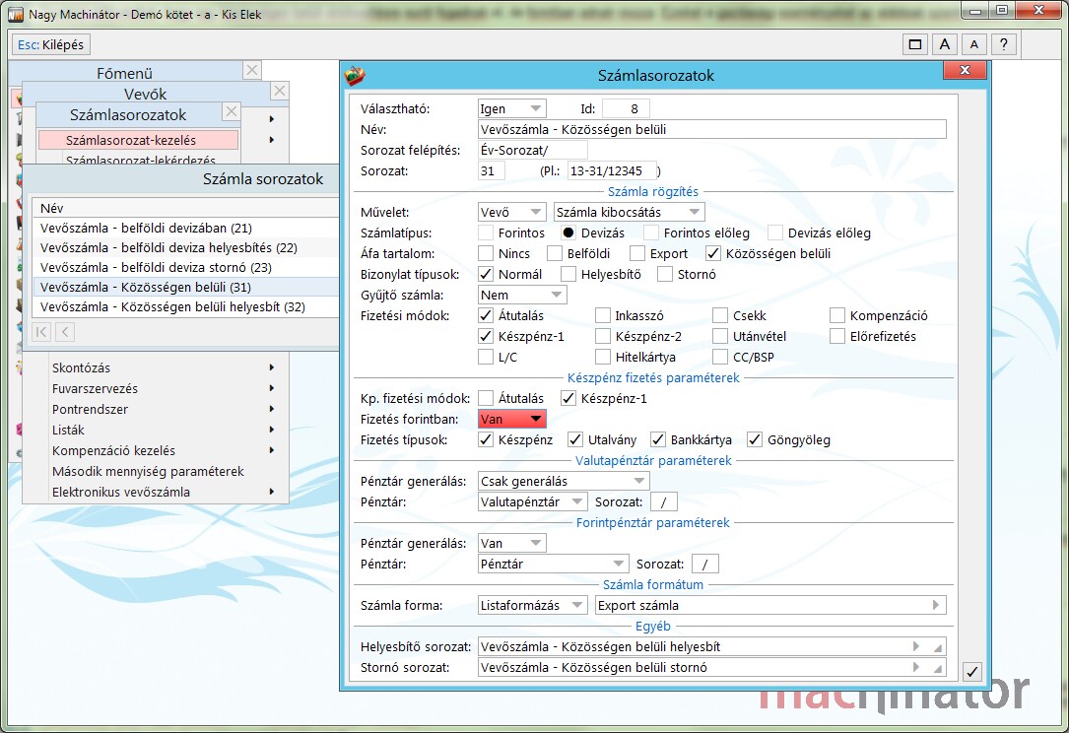Uncheck the Közösségen belüli Áfa checkbox
Image resolution: width=1069 pixels, height=733 pixels.
pos(713,253)
